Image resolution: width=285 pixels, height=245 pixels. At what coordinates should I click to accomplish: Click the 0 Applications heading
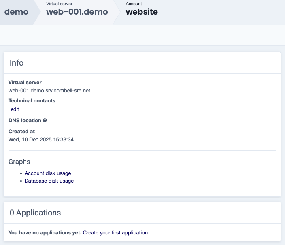(x=35, y=213)
